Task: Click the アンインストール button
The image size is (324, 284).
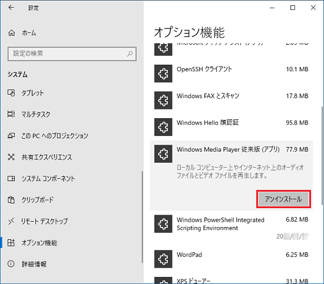Action: point(283,199)
